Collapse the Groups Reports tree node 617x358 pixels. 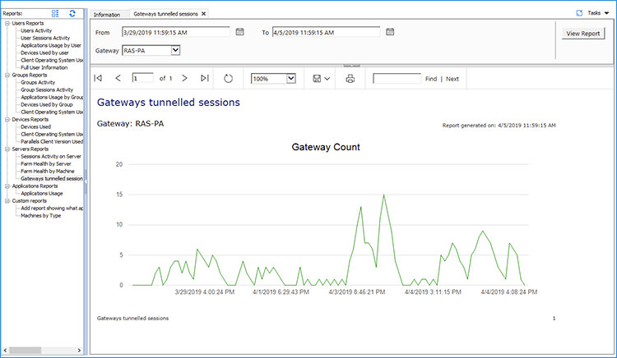(7, 75)
